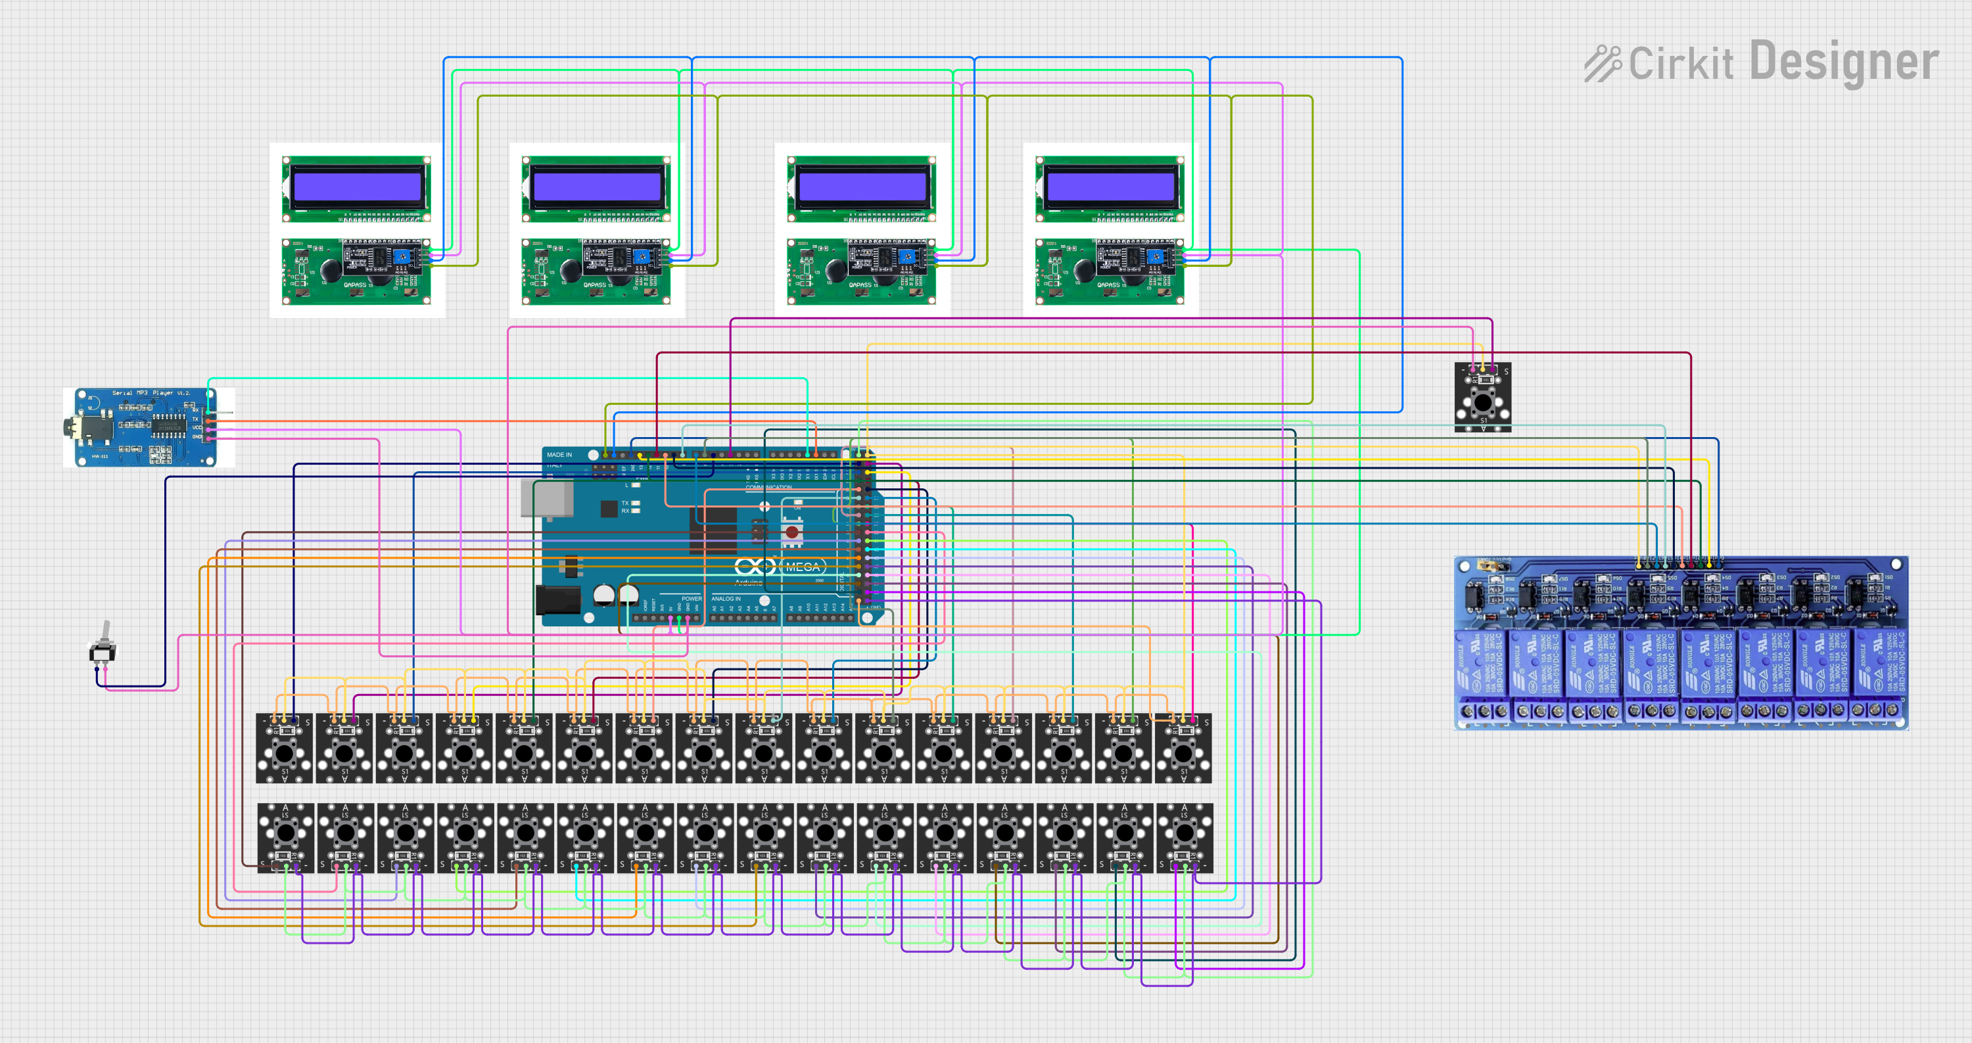Click the blue potentiometer on the first LCD backpack

(x=400, y=257)
